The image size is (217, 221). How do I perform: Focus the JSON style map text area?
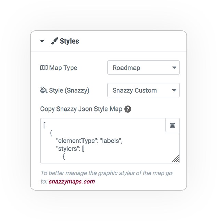click(110, 141)
